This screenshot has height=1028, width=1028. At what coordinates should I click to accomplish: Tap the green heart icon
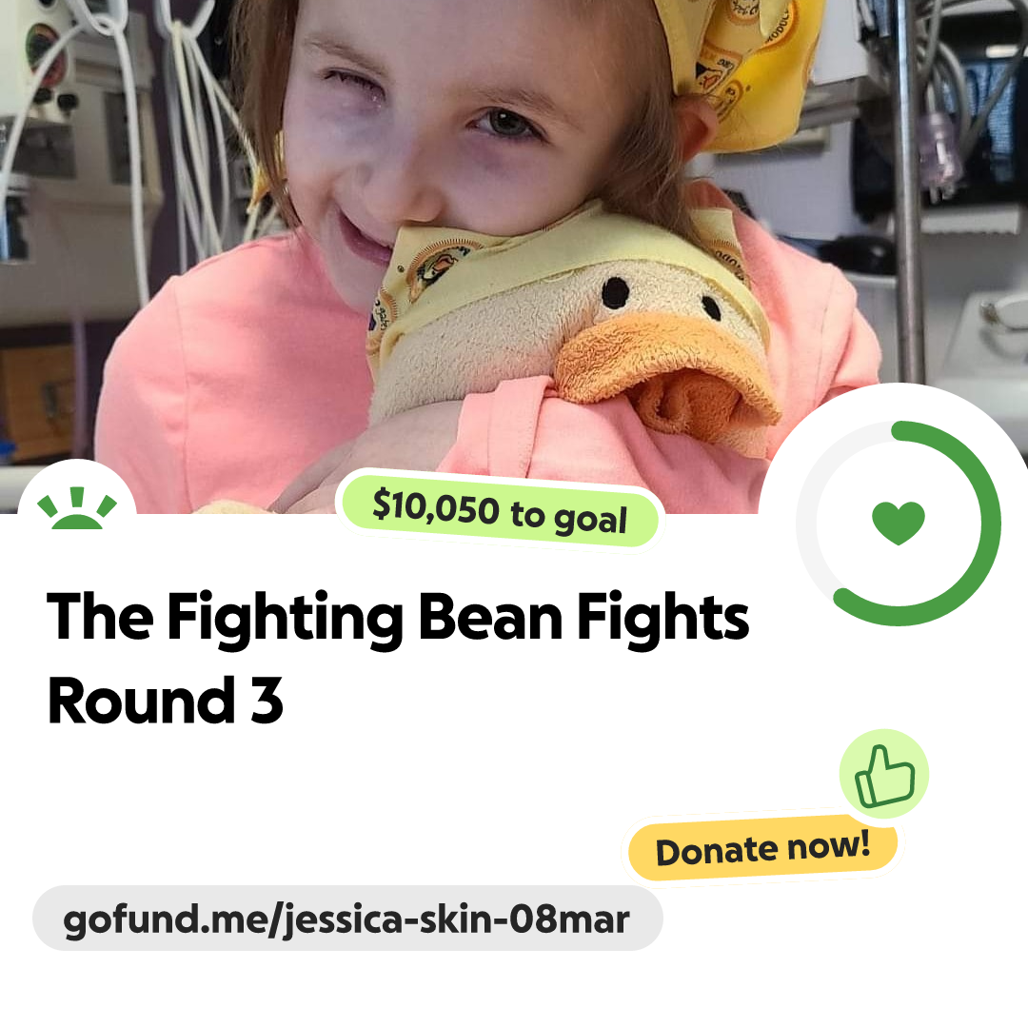899,523
